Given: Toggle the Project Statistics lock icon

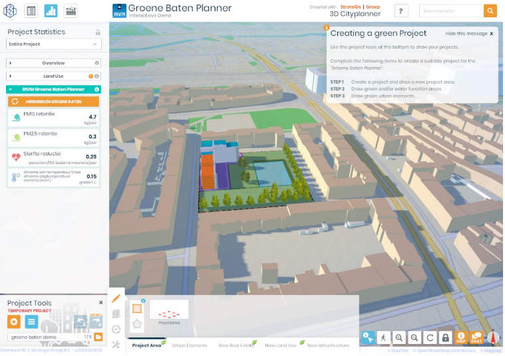Looking at the screenshot, I should point(98,33).
